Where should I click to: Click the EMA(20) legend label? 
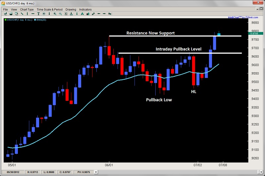41,20
